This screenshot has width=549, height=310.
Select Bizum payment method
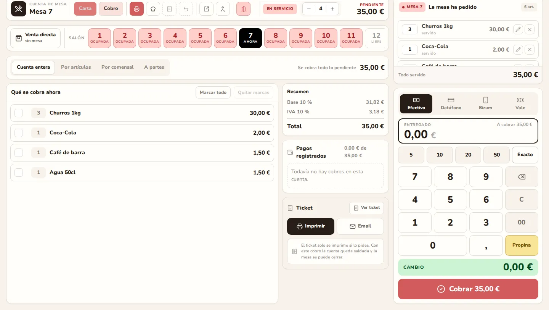point(485,103)
